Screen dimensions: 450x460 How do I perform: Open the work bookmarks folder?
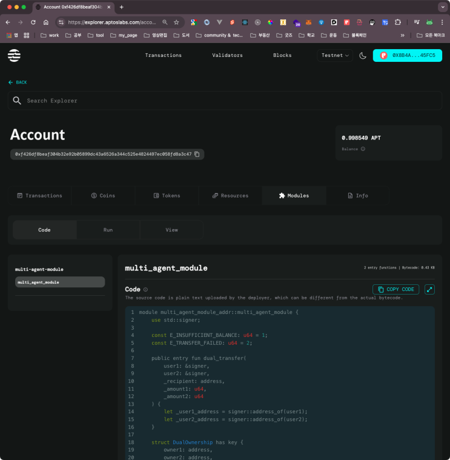pyautogui.click(x=50, y=35)
